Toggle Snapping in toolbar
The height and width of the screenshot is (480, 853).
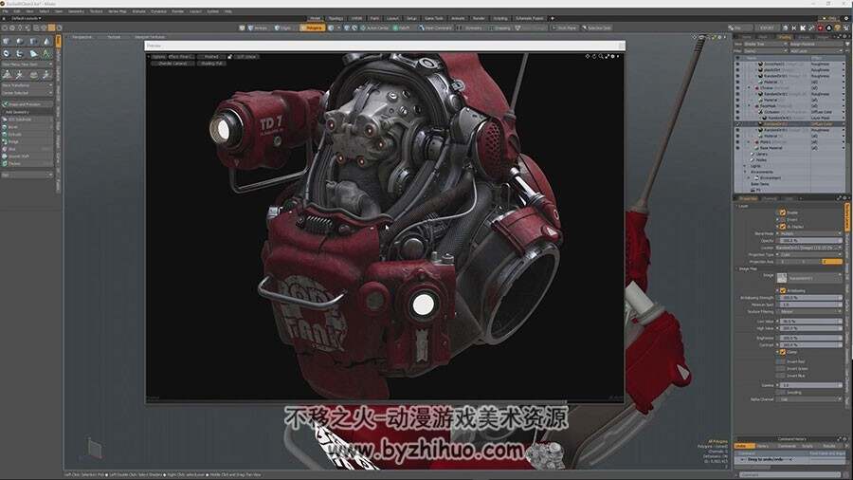[x=499, y=28]
